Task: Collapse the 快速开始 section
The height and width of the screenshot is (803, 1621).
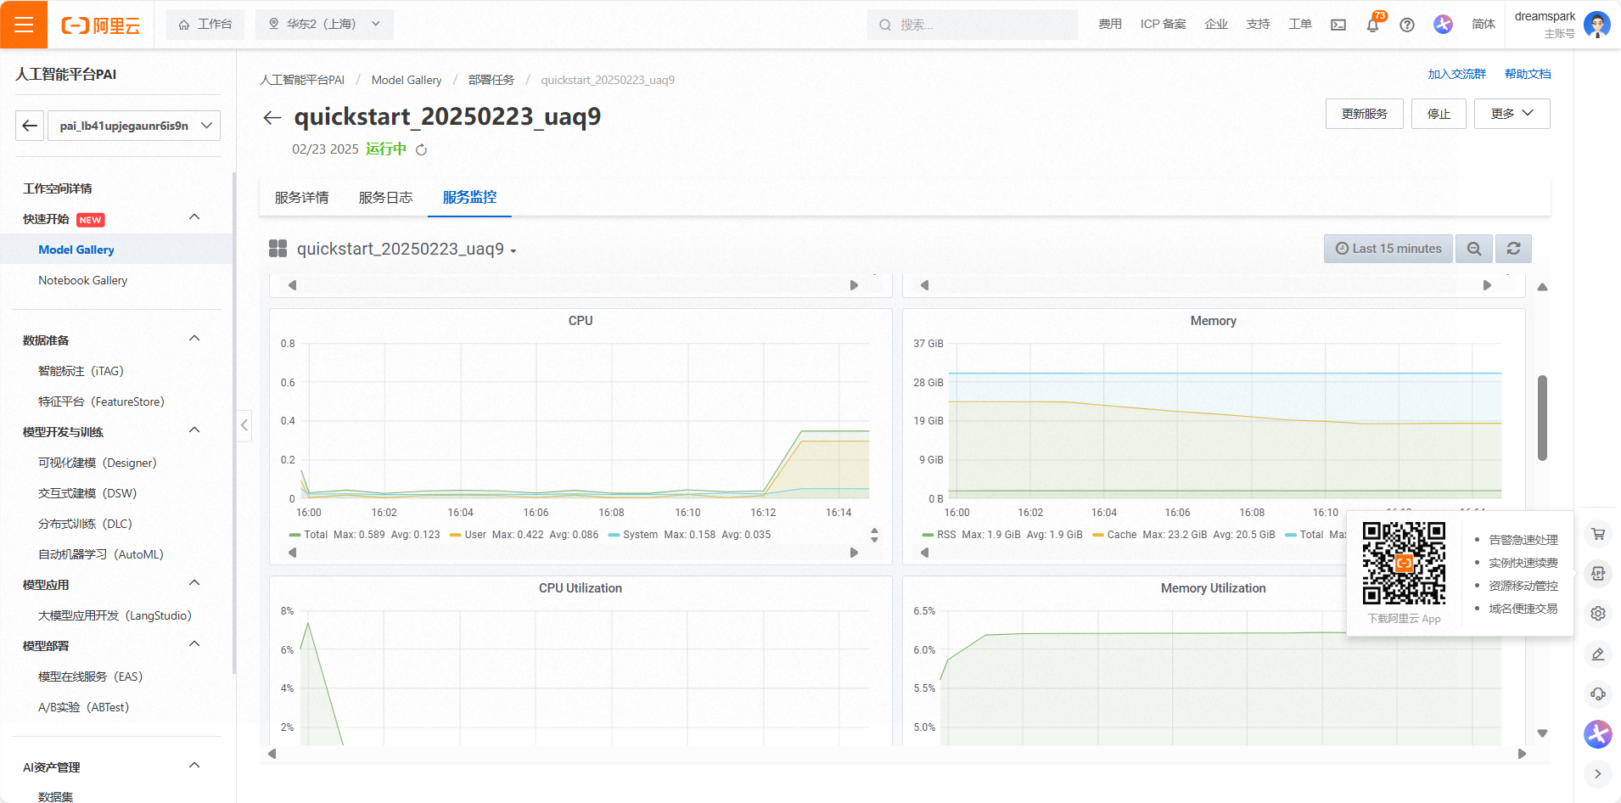Action: tap(194, 218)
